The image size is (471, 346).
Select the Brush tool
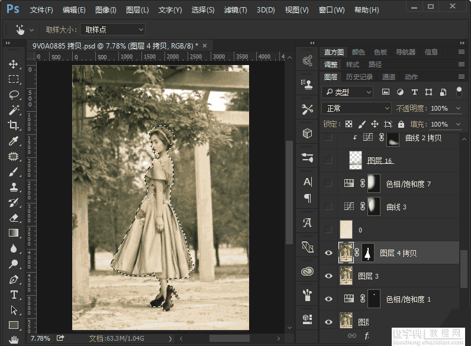click(13, 172)
